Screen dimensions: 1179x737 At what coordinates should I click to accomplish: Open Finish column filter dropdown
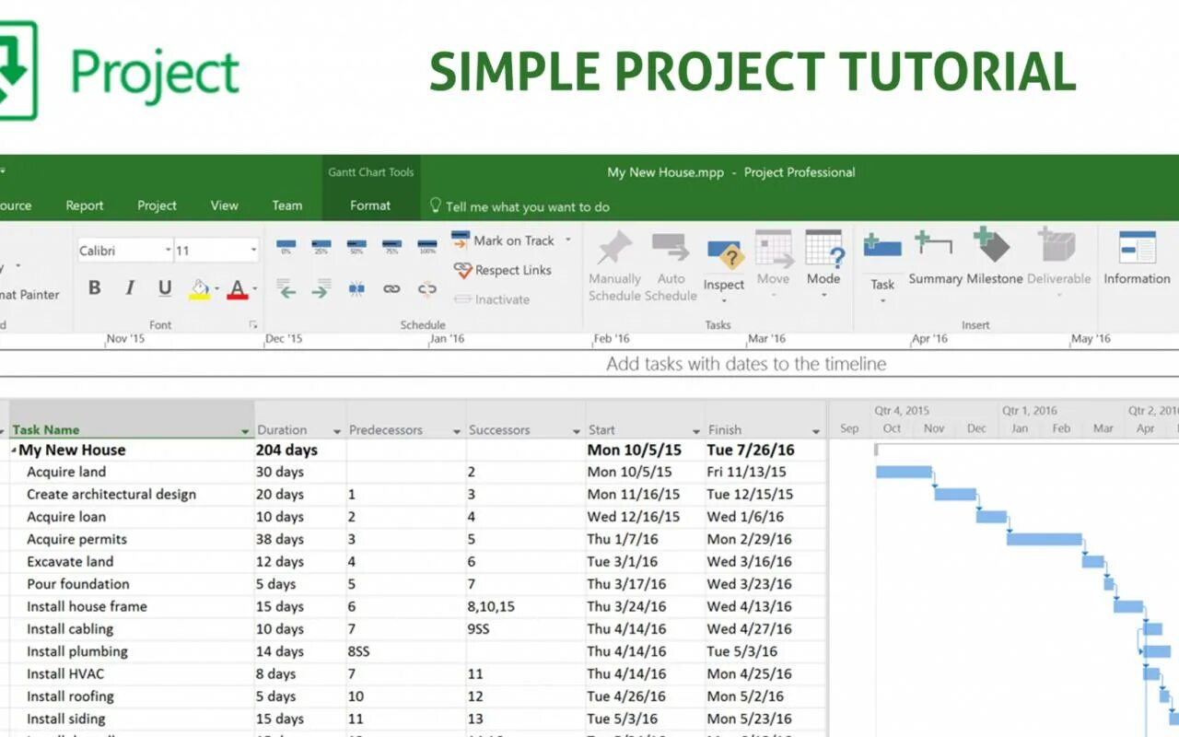pyautogui.click(x=816, y=431)
